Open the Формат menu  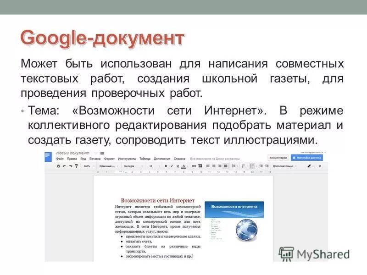click(x=109, y=159)
